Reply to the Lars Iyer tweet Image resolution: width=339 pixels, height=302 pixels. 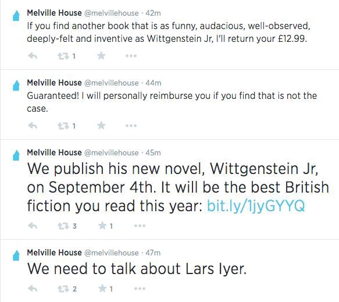tap(33, 289)
